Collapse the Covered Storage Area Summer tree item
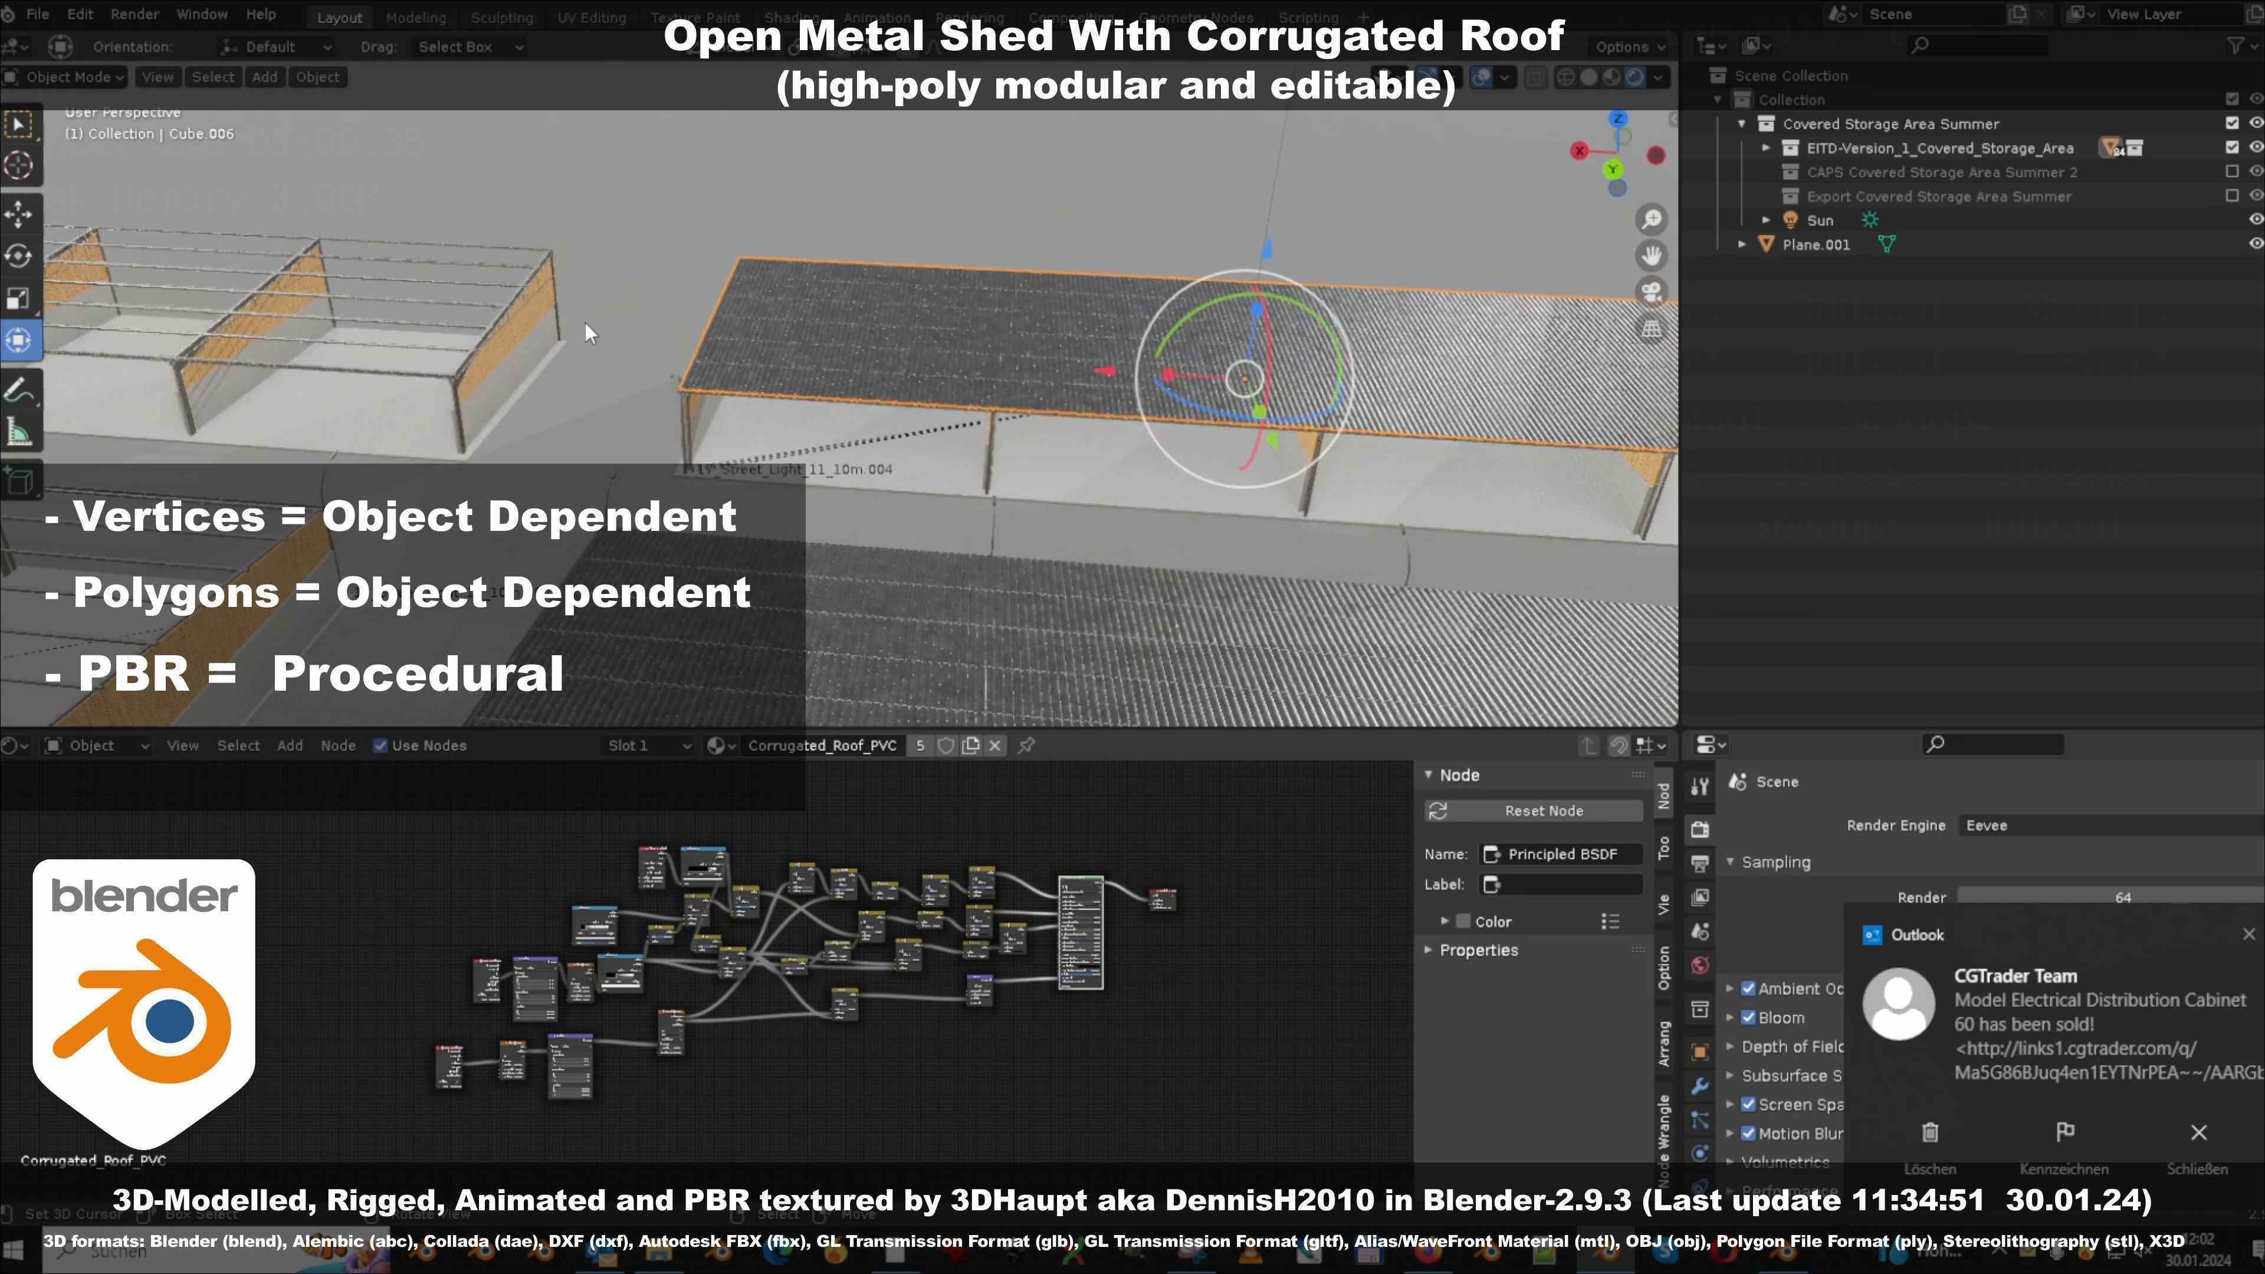This screenshot has height=1274, width=2265. (1742, 124)
